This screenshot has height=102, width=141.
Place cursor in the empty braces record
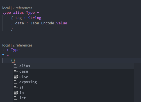(13, 61)
